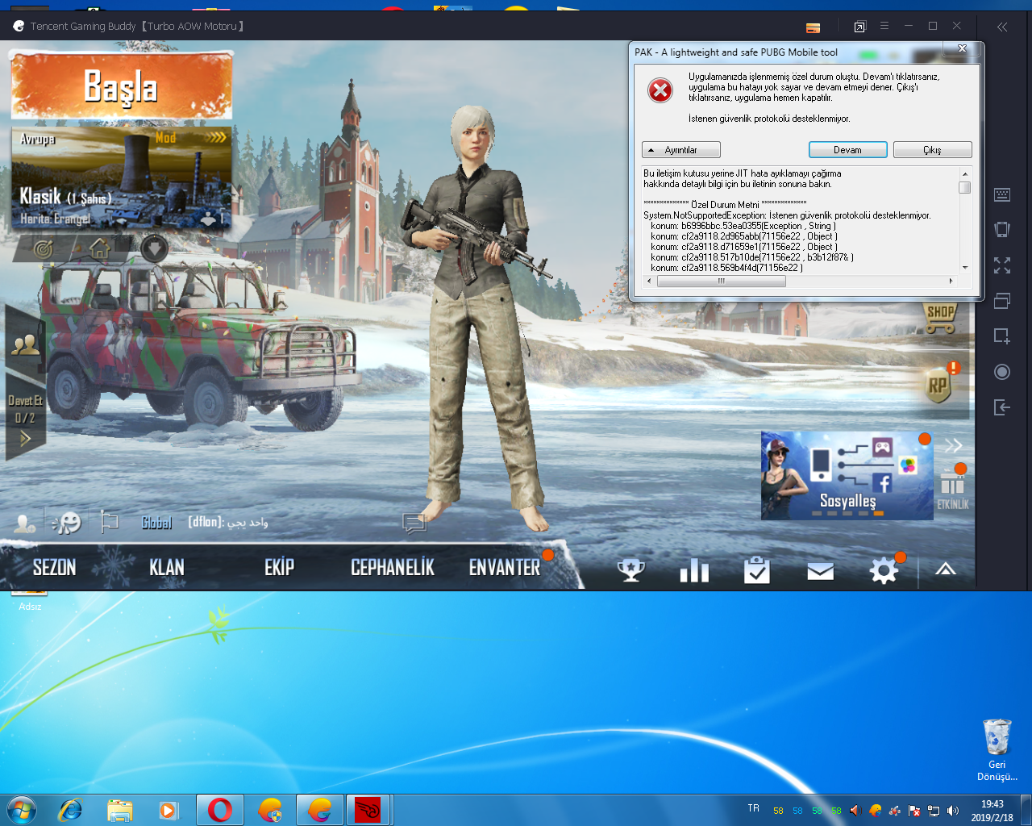Viewport: 1032px width, 826px height.
Task: Open the ETKİNLİK gift events icon
Action: click(952, 489)
